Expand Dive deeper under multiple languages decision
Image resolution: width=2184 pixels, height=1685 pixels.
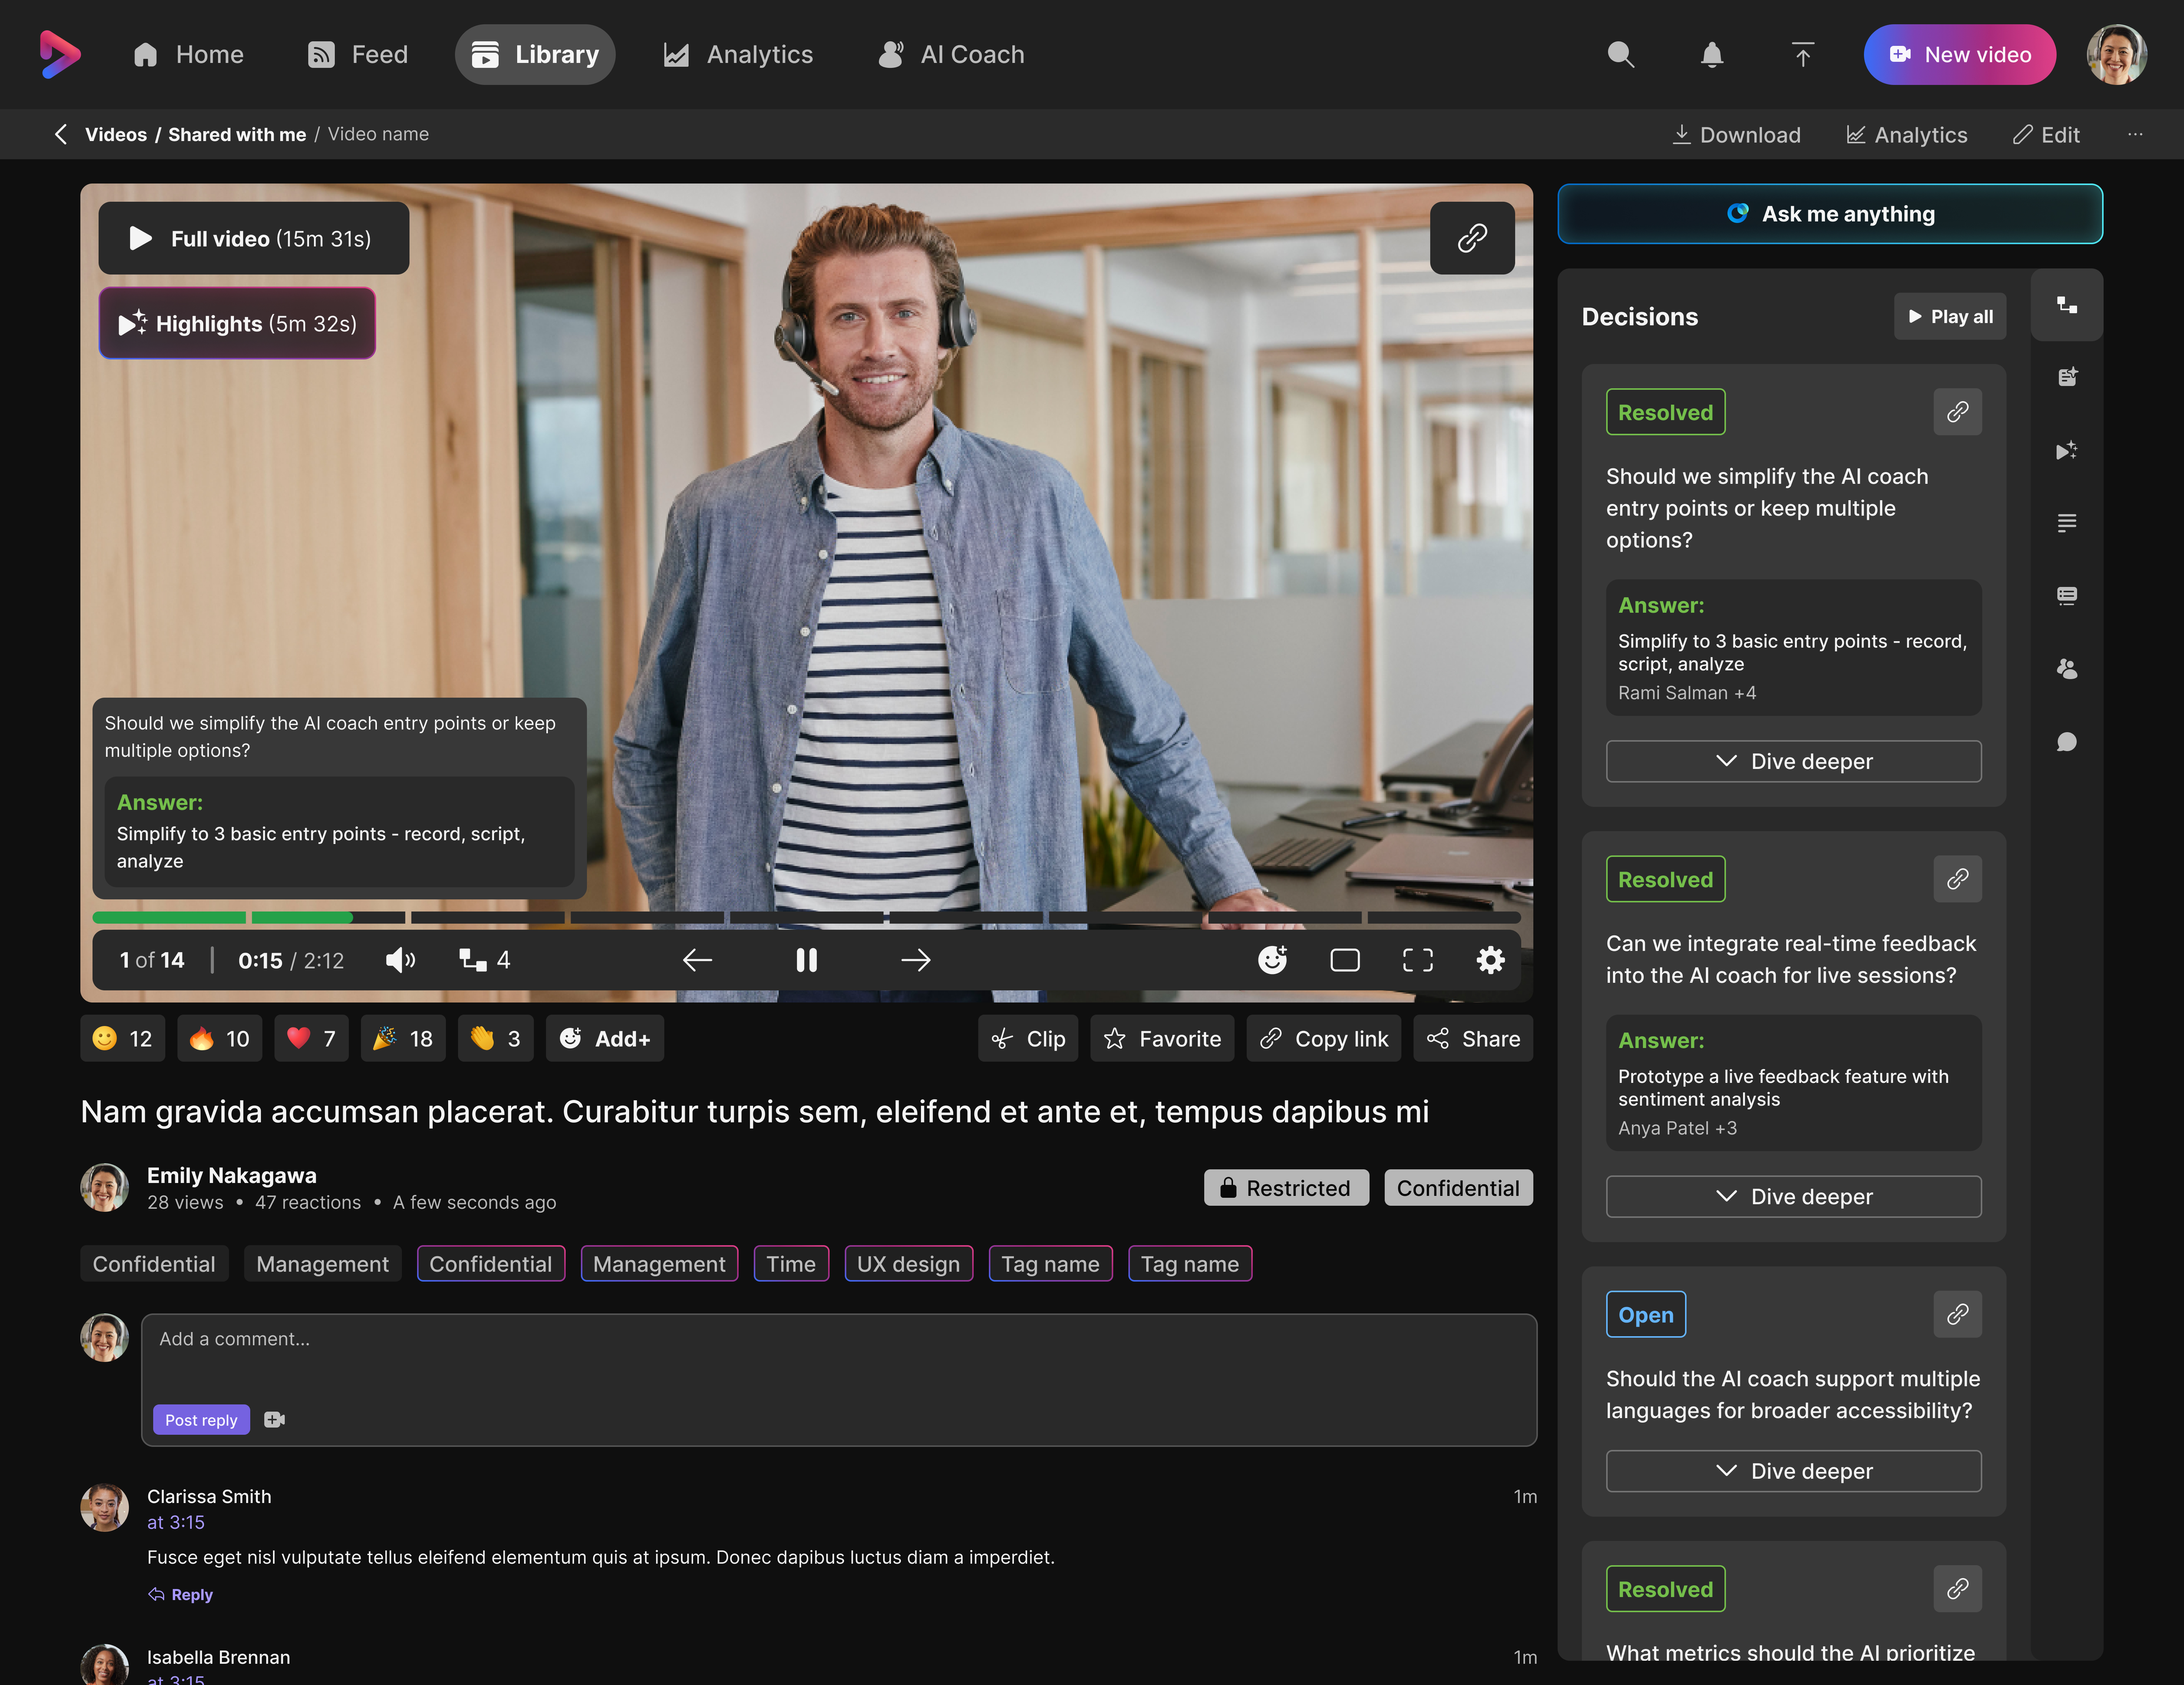click(x=1793, y=1471)
